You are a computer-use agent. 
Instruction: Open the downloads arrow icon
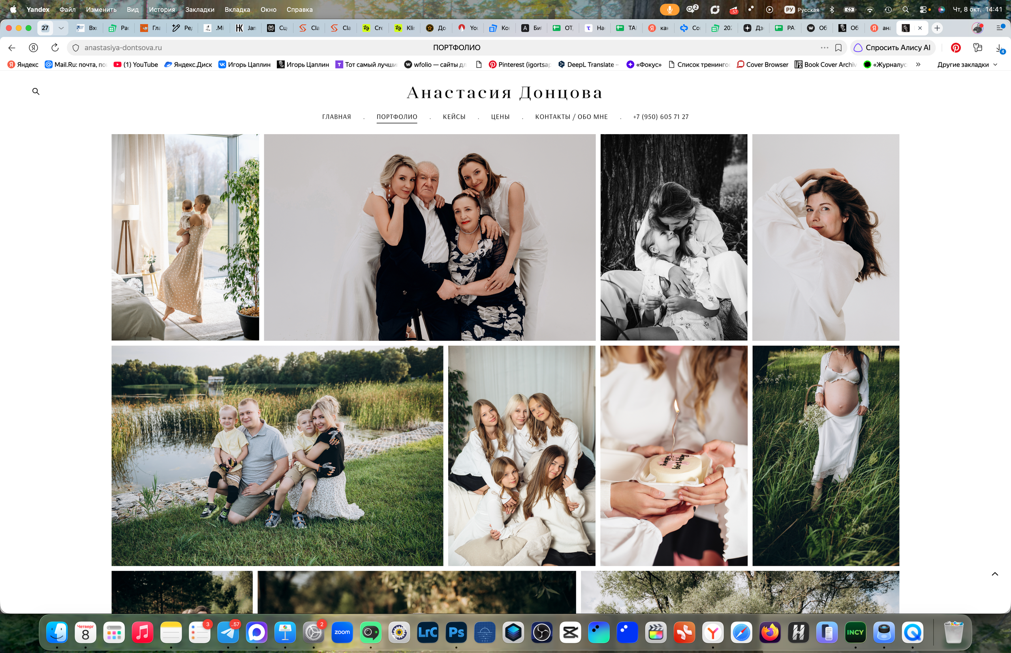tap(999, 48)
